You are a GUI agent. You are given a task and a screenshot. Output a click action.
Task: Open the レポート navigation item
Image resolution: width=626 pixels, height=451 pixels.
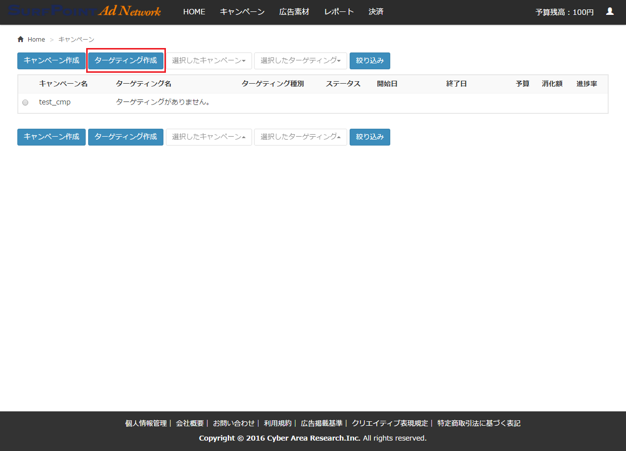(339, 12)
